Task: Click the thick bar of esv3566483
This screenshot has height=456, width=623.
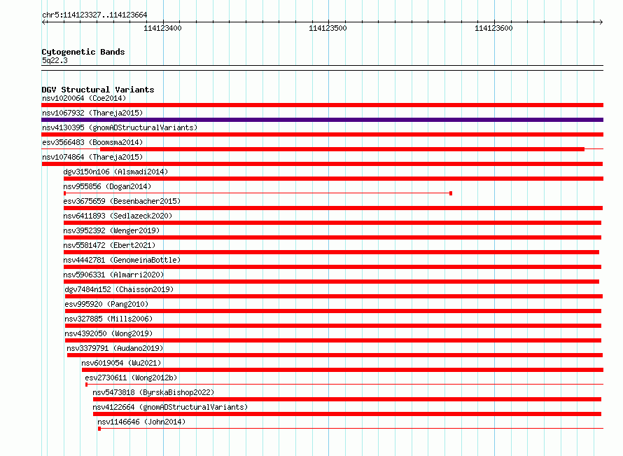Action: pyautogui.click(x=342, y=149)
